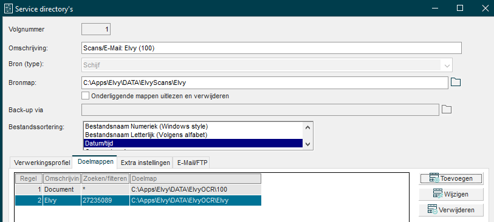Click the Toevoegen add-row icon
Screen dimensions: 494x222
coord(434,178)
